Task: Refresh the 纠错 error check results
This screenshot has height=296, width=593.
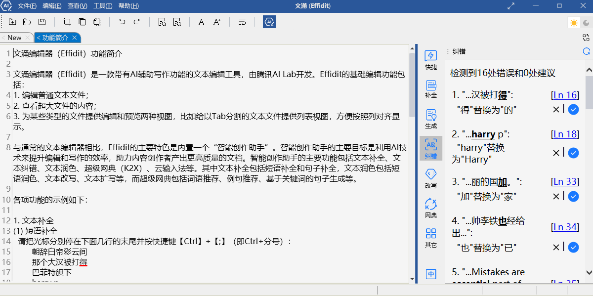Action: click(x=586, y=51)
